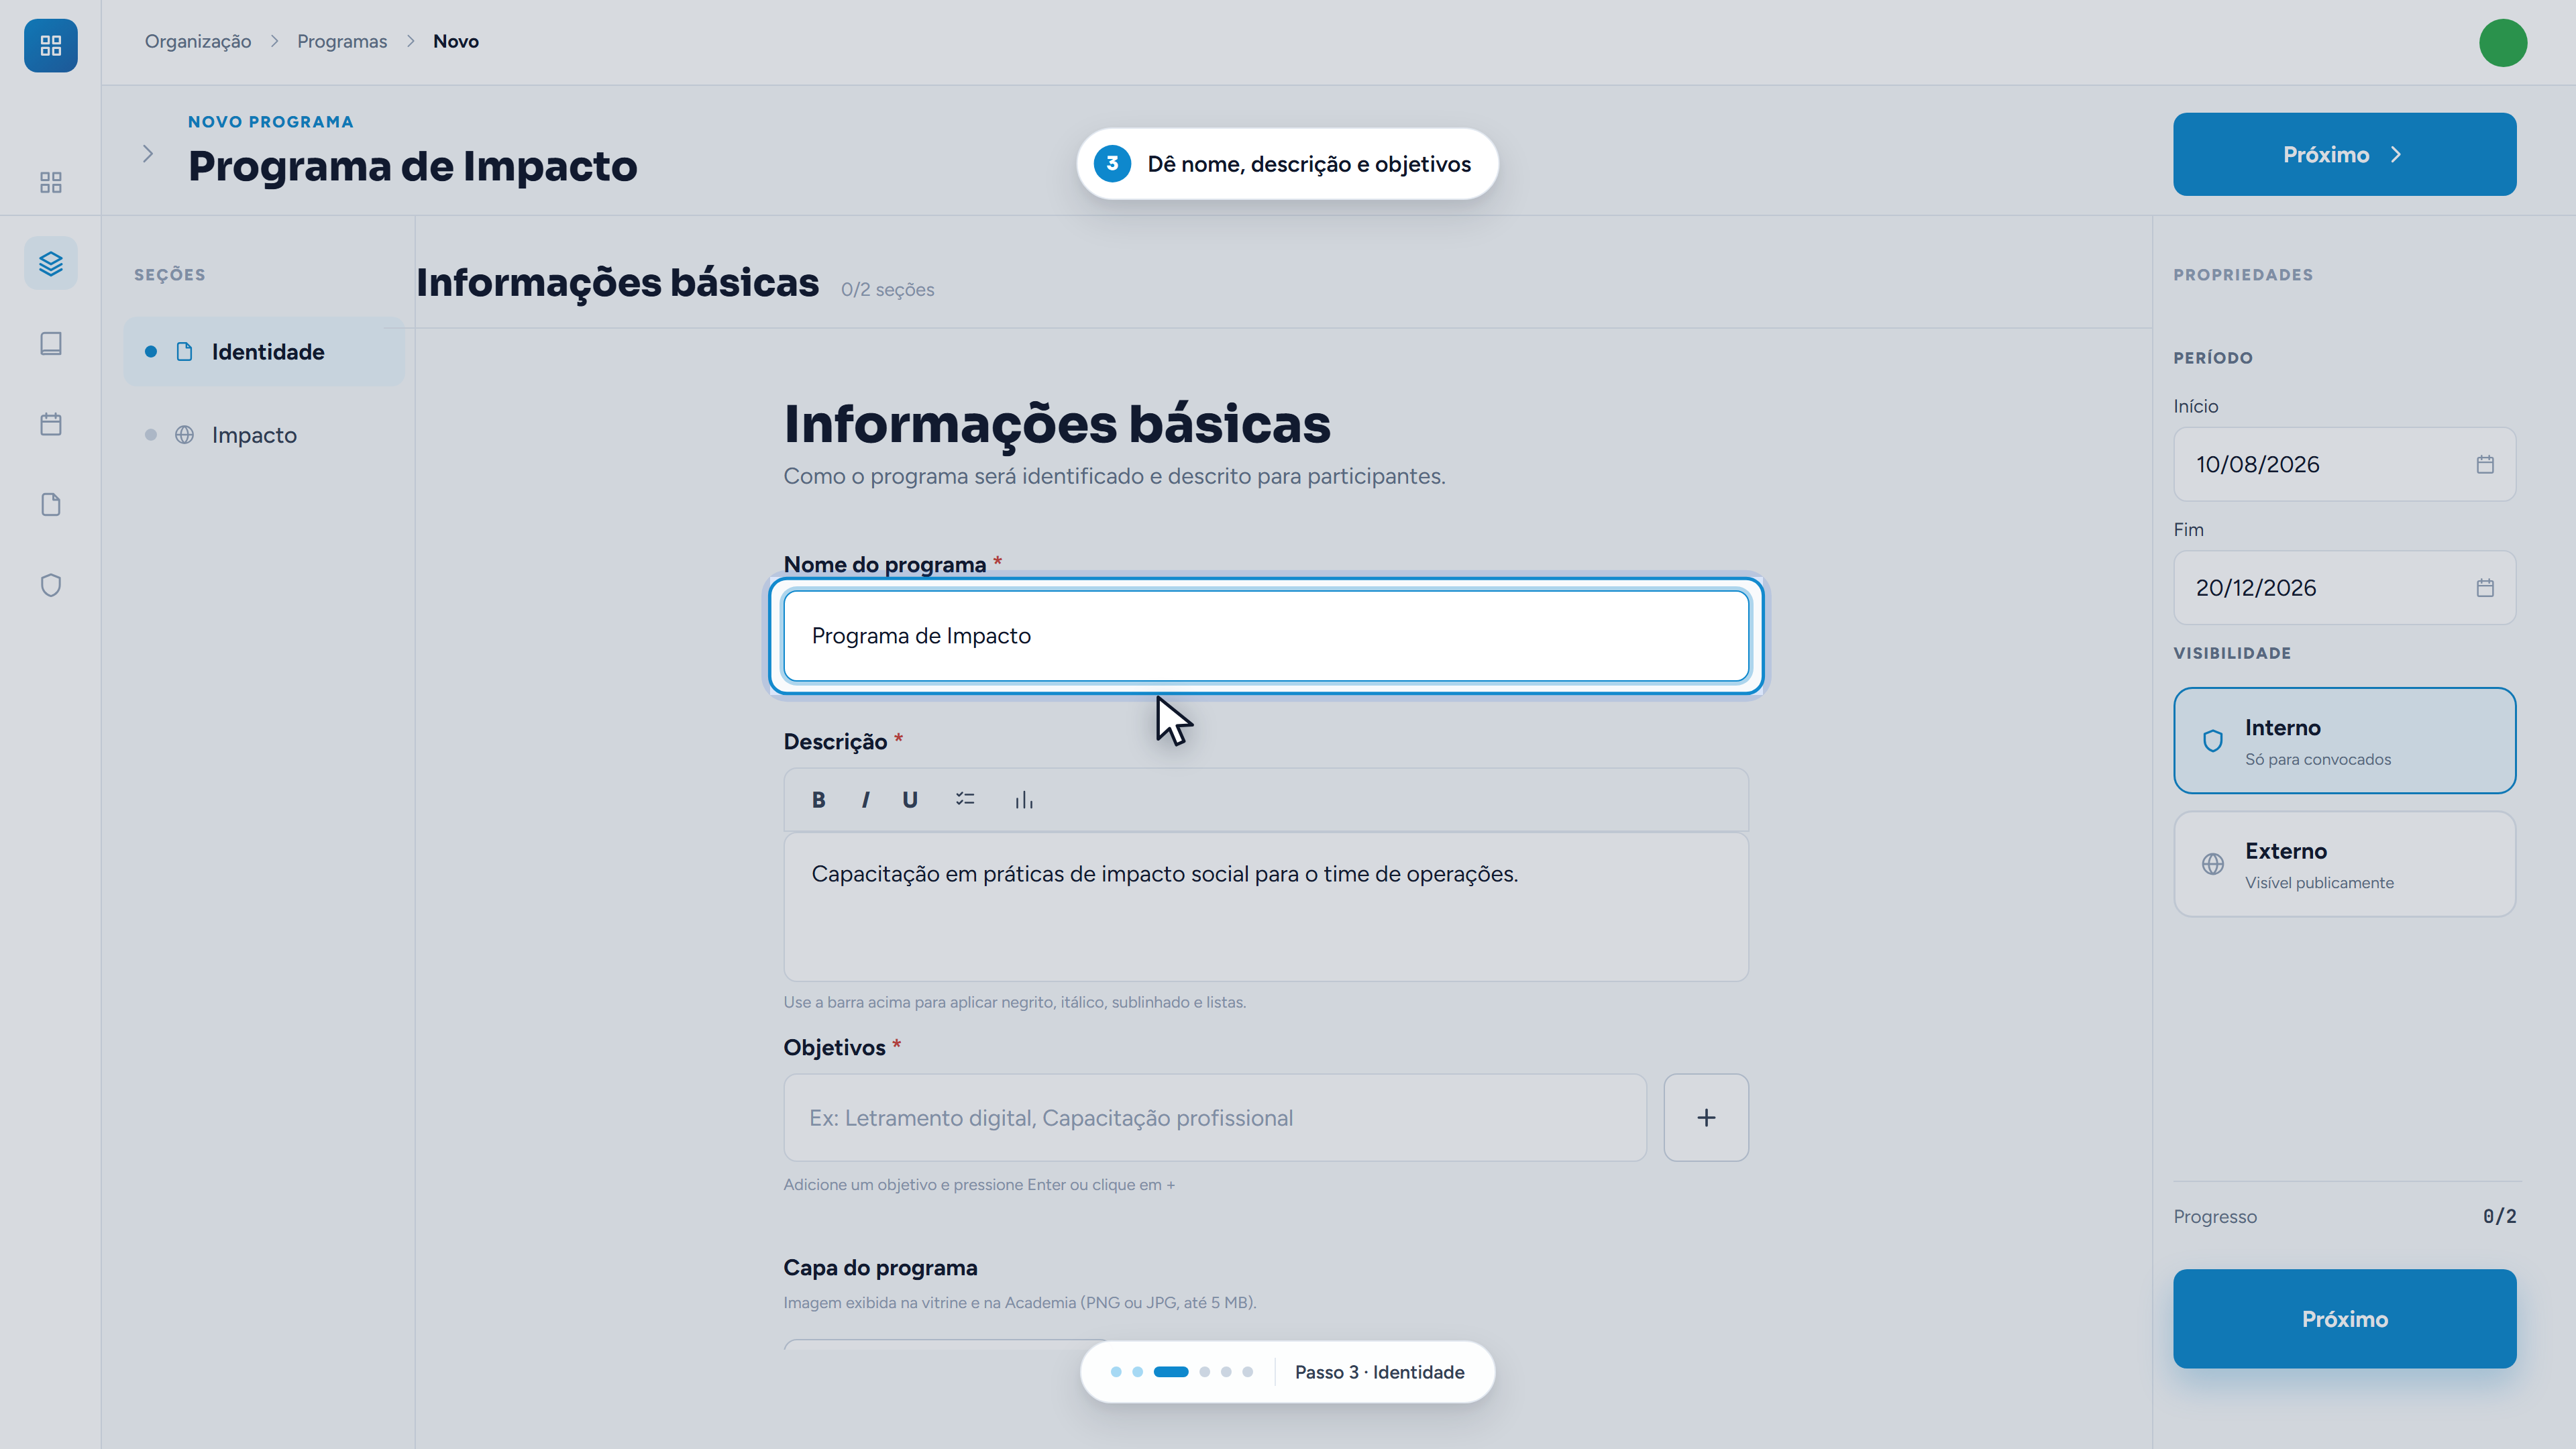This screenshot has width=2576, height=1449.
Task: Insert checklist in Descrição toolbar
Action: point(965,800)
